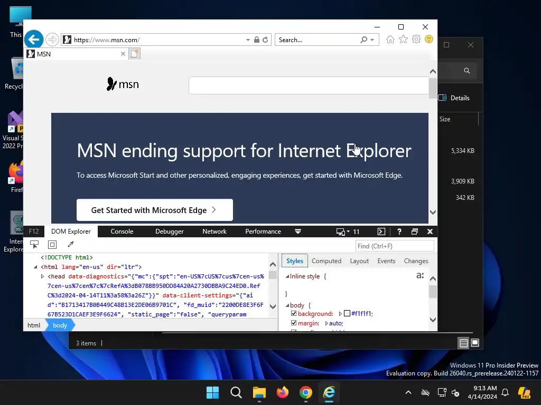Image resolution: width=541 pixels, height=405 pixels.
Task: Toggle the Details pane in File Explorer
Action: tap(454, 98)
